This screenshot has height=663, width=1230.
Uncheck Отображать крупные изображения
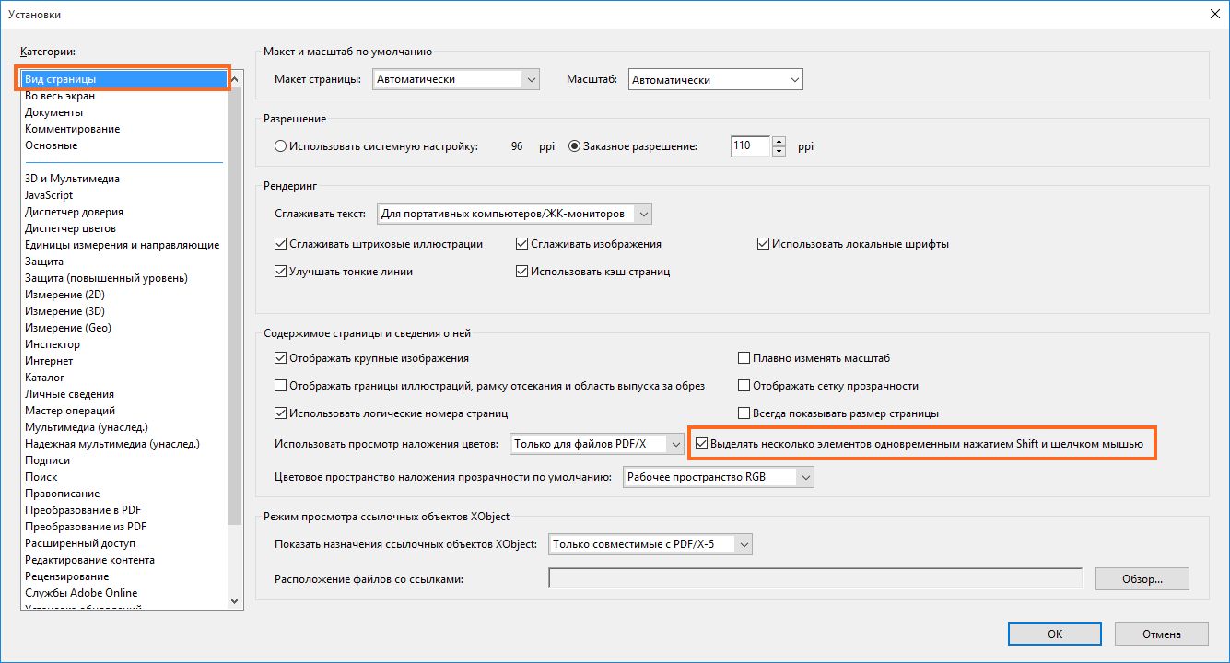point(281,358)
